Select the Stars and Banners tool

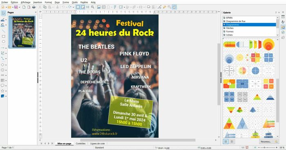point(2,91)
